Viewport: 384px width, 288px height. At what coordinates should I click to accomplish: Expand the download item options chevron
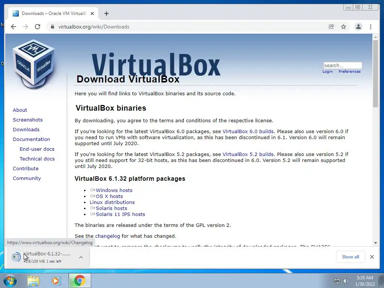[81, 257]
